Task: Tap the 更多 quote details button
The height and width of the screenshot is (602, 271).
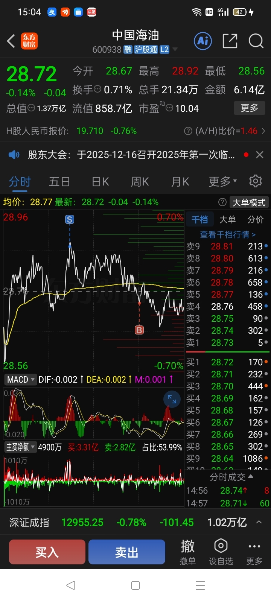Action: 249,108
